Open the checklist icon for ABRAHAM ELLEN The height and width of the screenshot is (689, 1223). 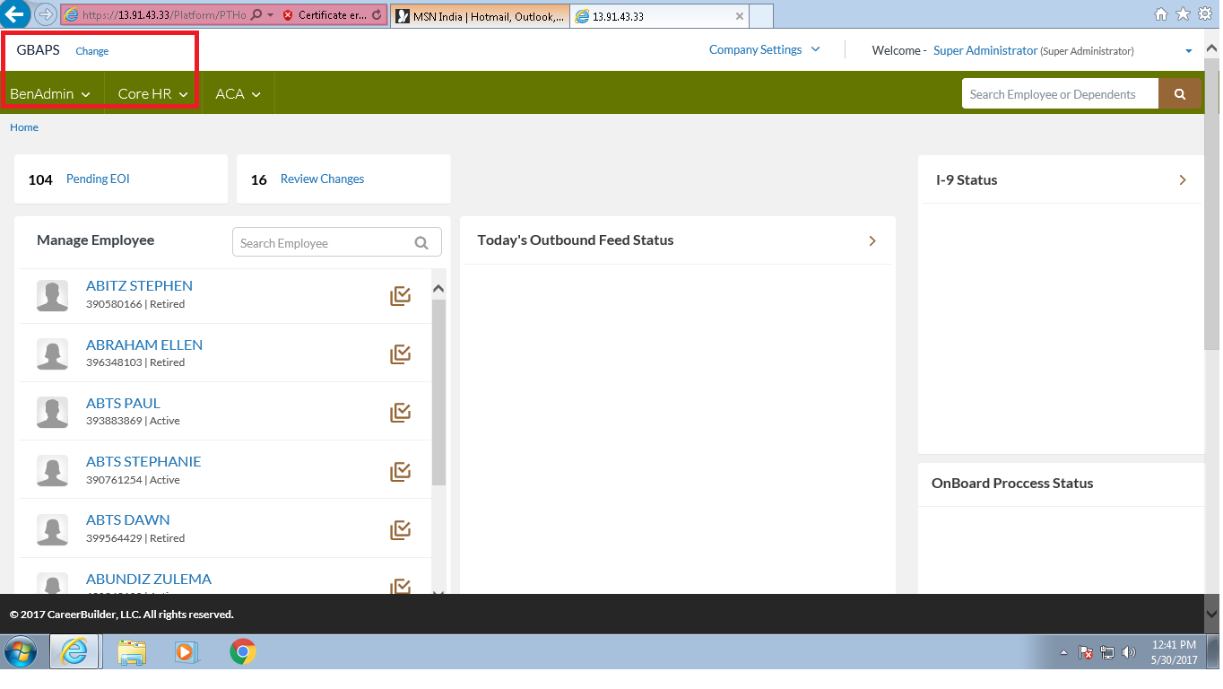point(400,354)
